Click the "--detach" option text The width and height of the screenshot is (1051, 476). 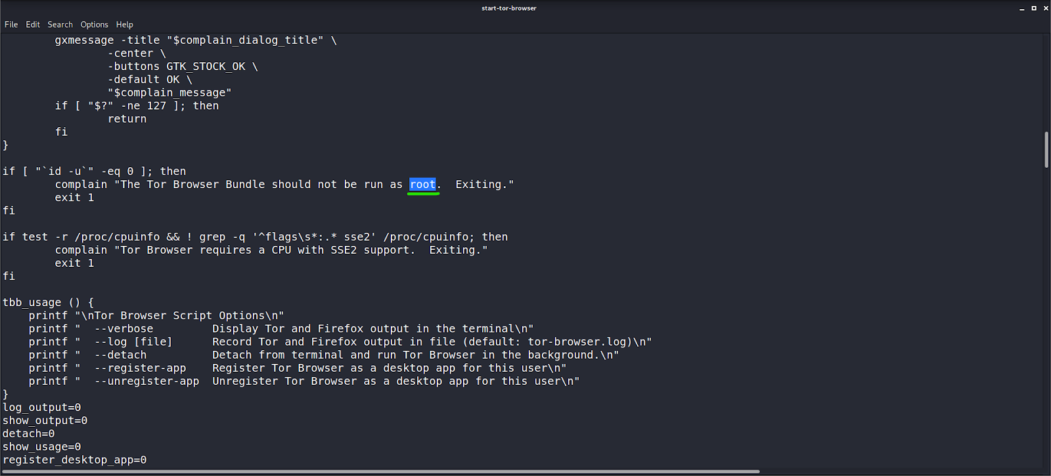[x=120, y=355]
